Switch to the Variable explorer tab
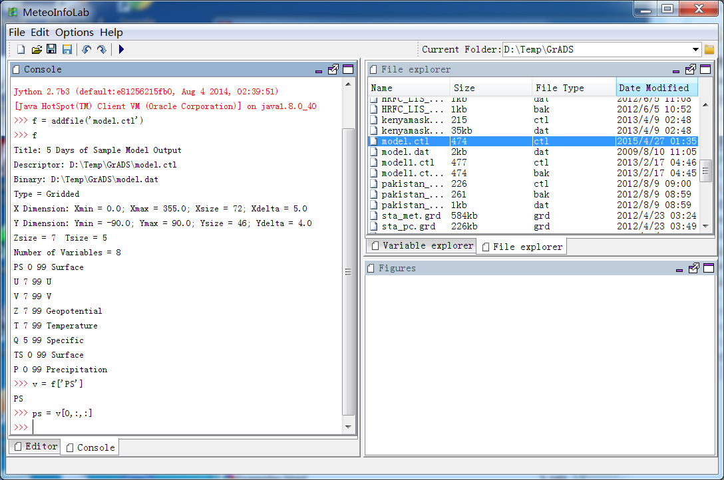Image resolution: width=724 pixels, height=480 pixels. click(x=423, y=246)
